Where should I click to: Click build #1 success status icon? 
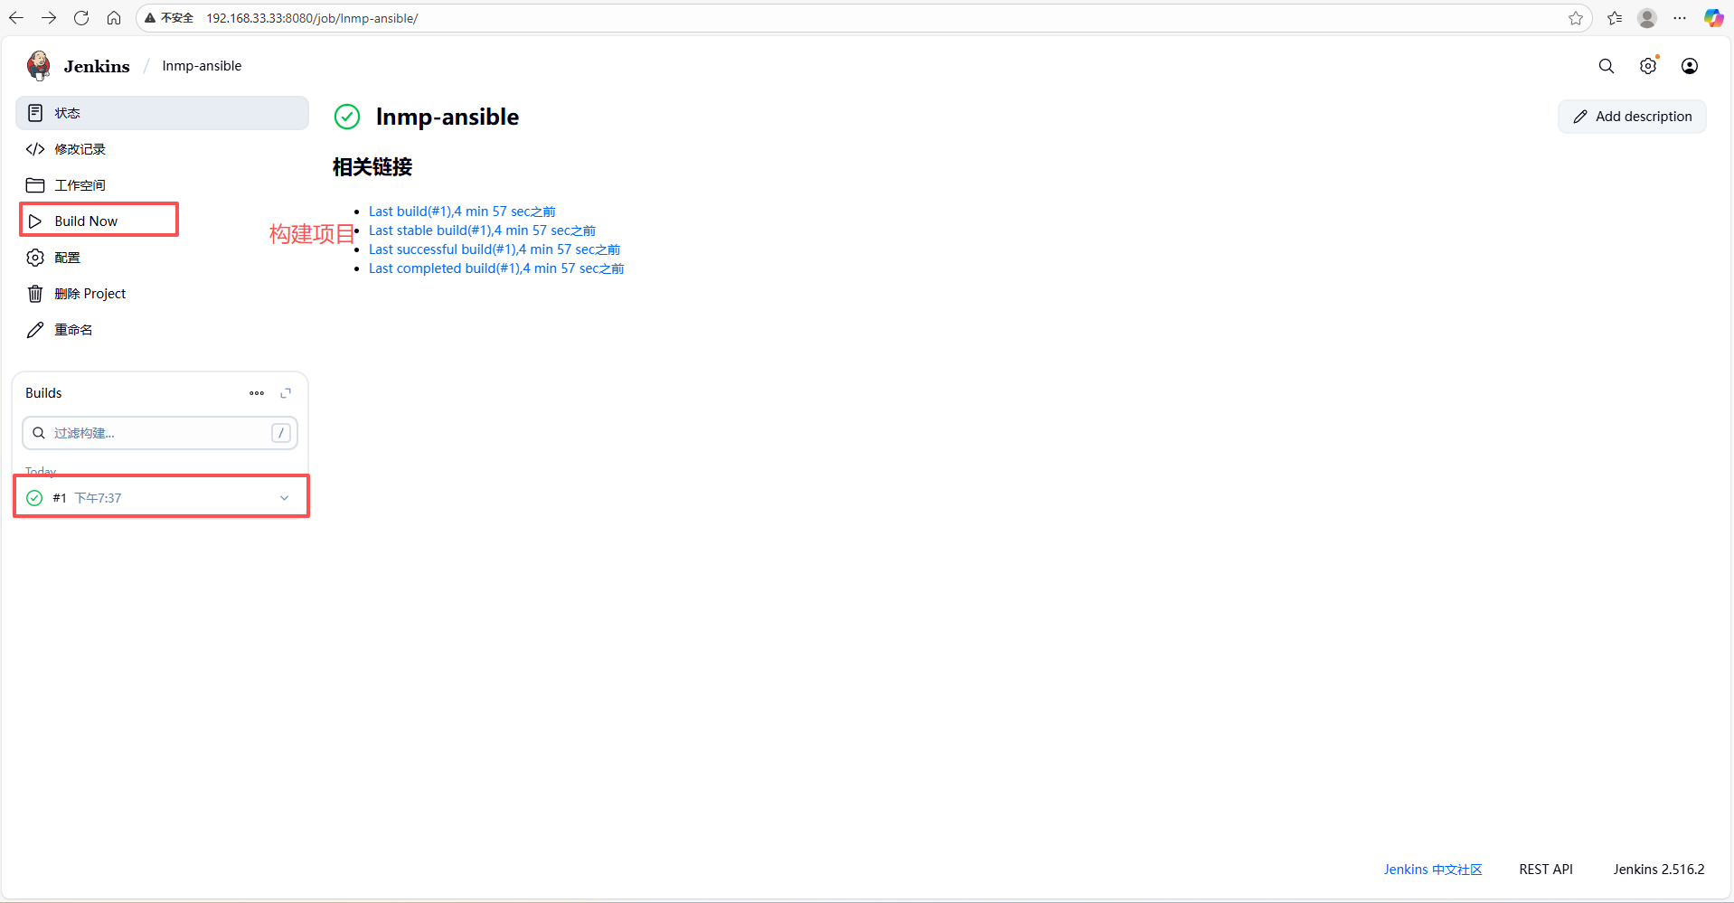pos(34,498)
